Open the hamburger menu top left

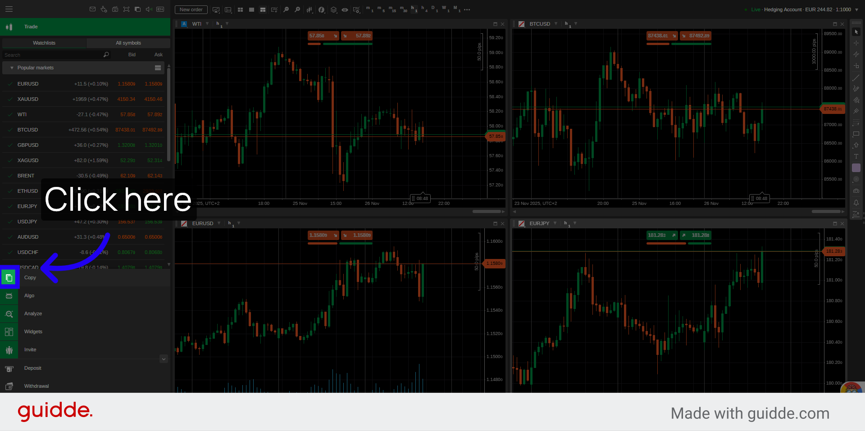tap(8, 9)
